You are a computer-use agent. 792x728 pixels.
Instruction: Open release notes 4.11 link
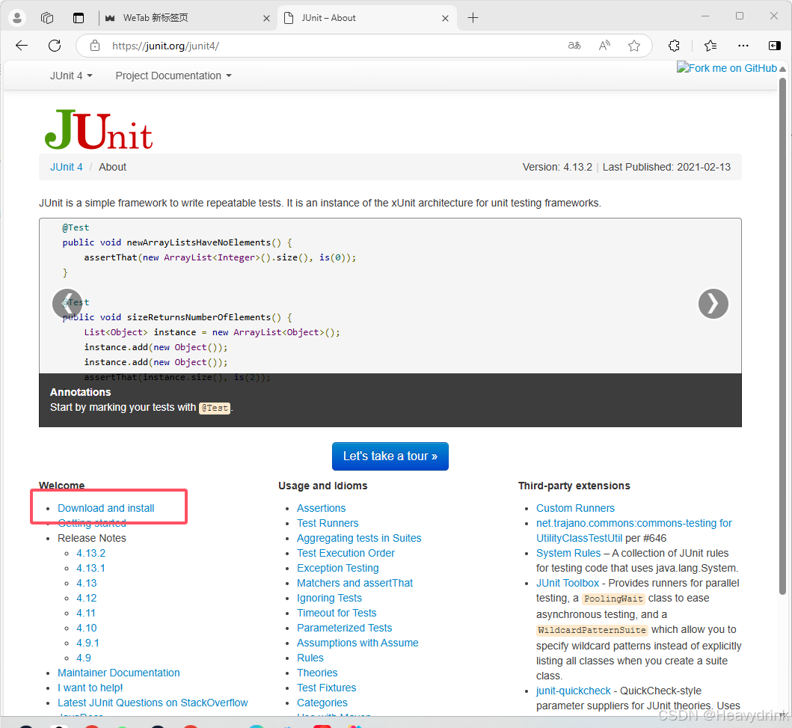pos(86,614)
